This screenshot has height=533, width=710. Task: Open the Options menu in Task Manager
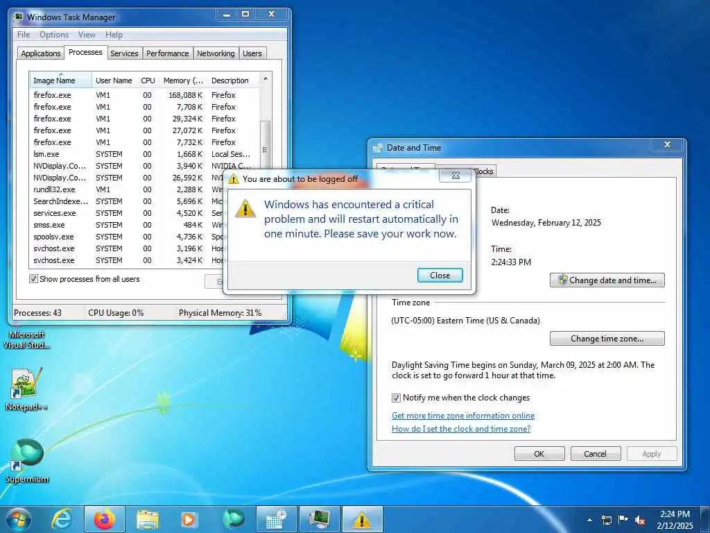point(54,35)
